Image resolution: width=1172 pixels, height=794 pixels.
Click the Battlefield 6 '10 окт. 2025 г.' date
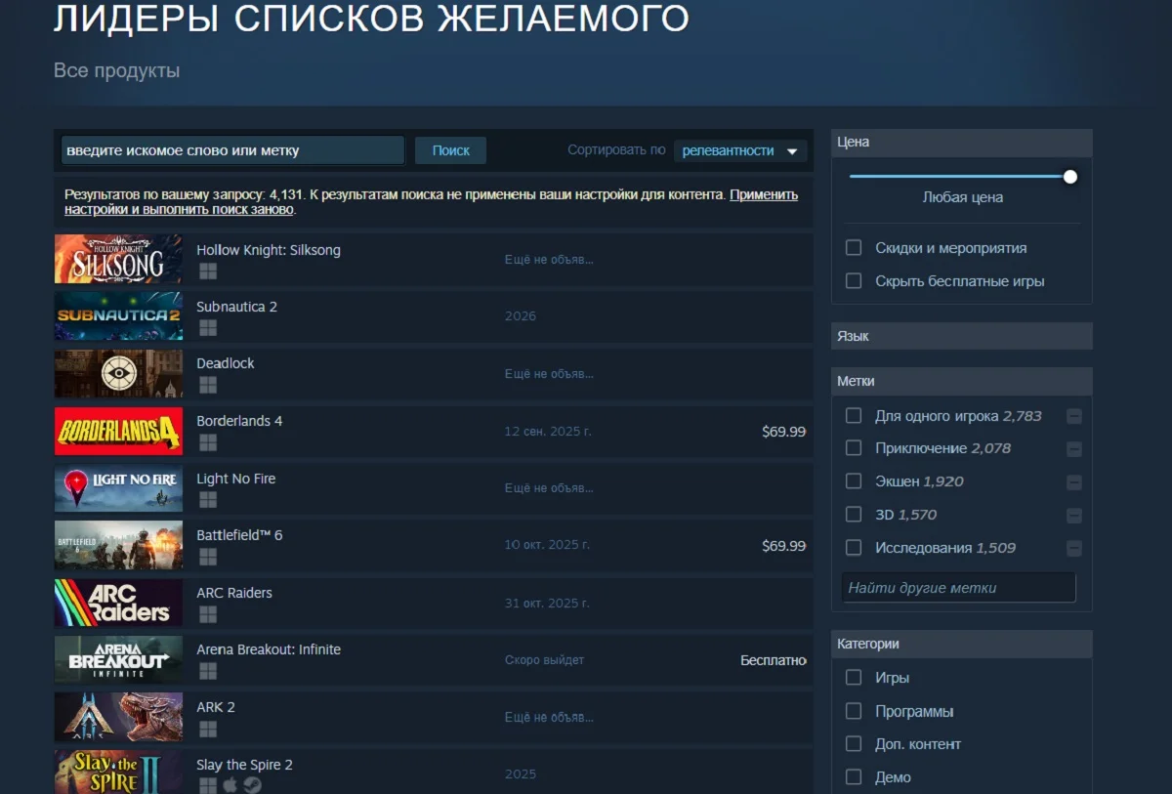(547, 545)
